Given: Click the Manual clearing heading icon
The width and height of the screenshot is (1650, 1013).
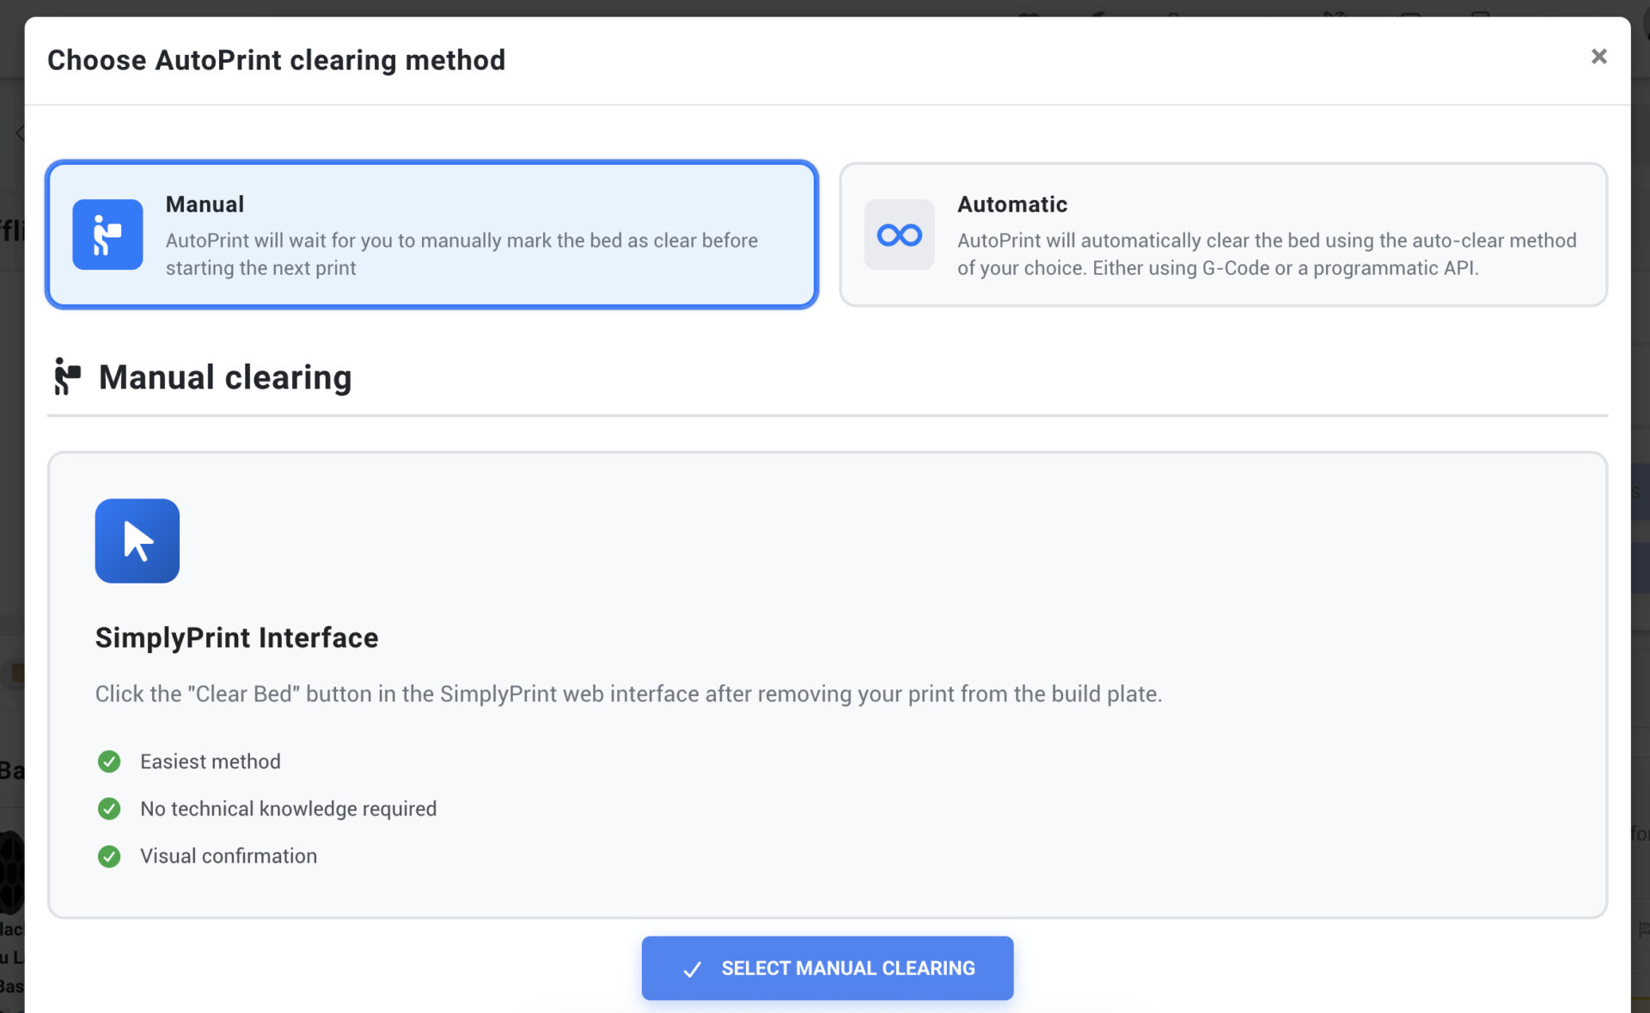Looking at the screenshot, I should tap(67, 377).
